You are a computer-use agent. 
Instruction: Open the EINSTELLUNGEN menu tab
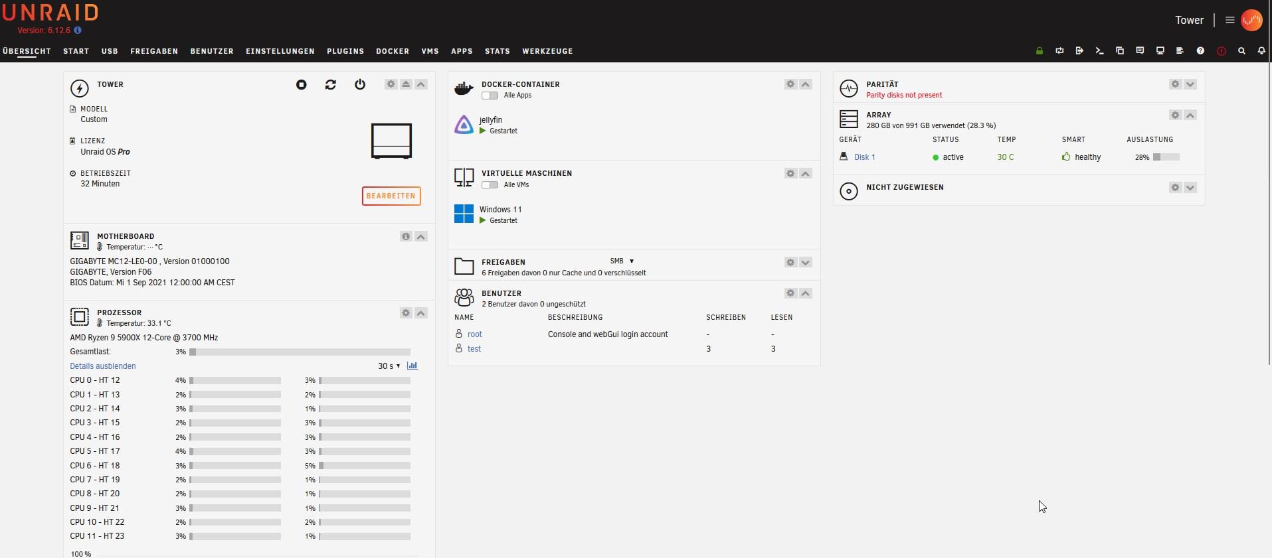[x=280, y=51]
